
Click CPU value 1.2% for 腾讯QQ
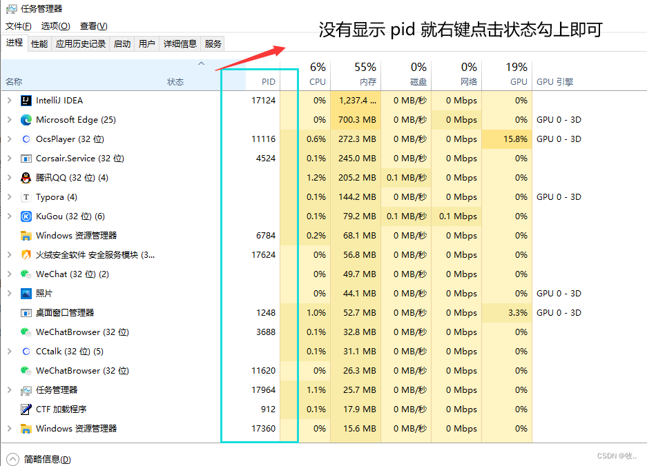coord(316,178)
